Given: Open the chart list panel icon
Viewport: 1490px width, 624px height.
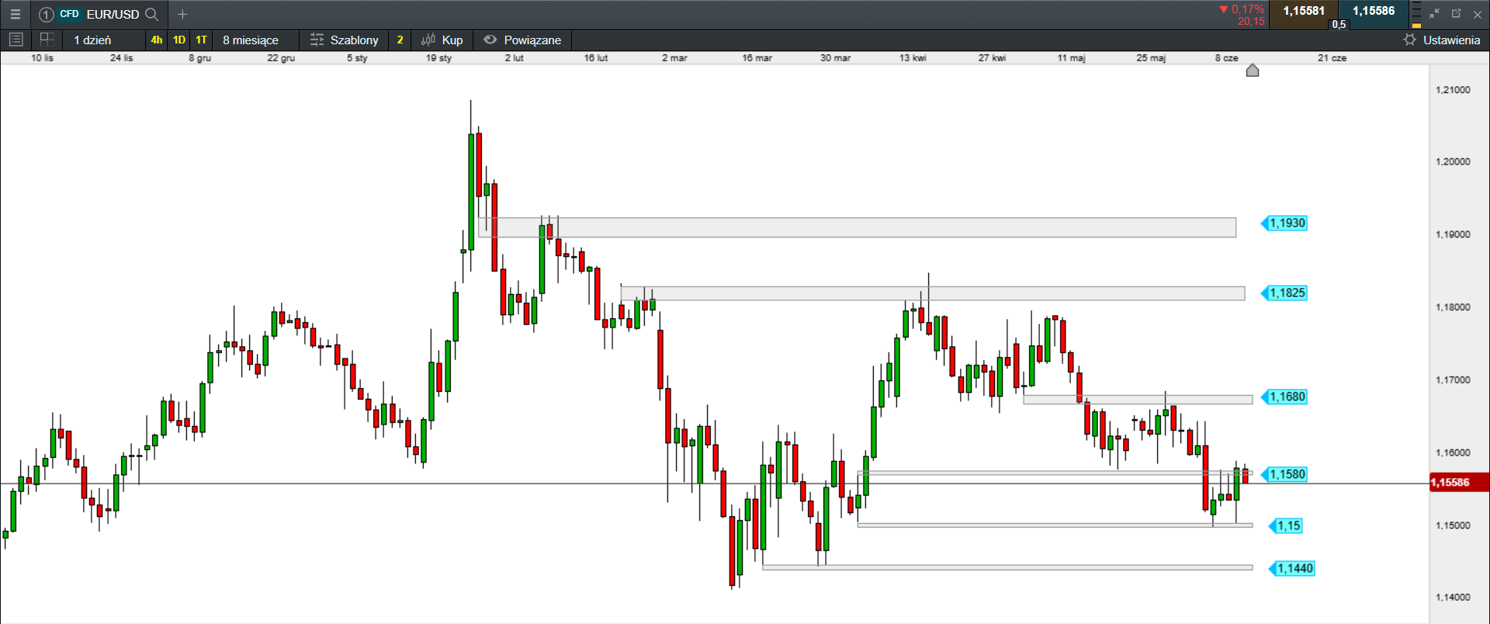Looking at the screenshot, I should tap(16, 40).
